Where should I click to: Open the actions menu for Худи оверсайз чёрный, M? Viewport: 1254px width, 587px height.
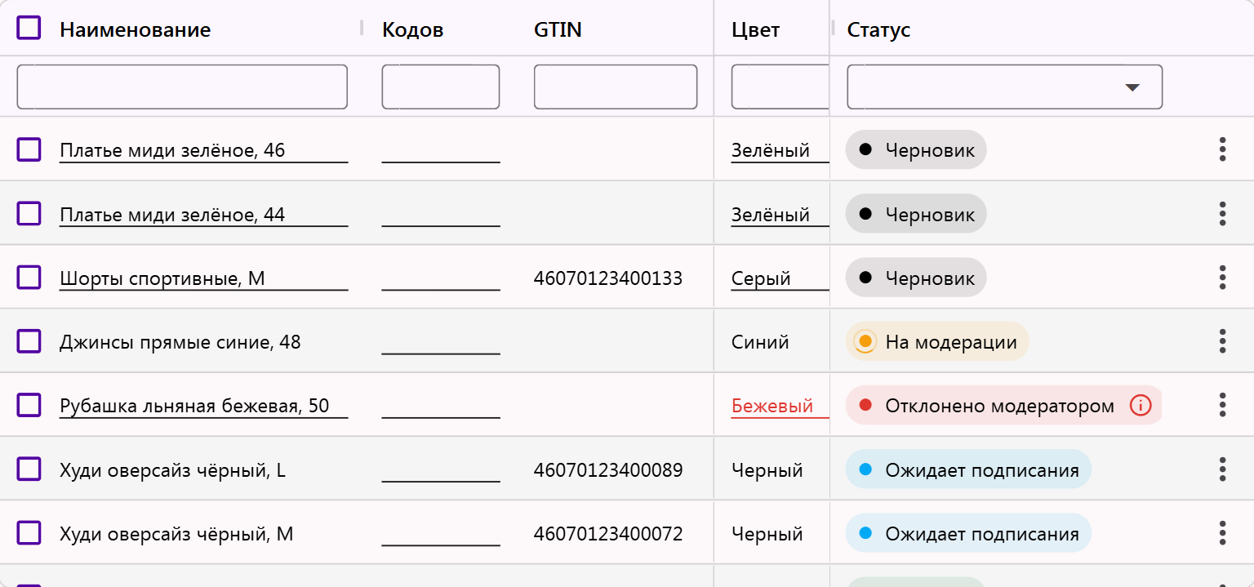(x=1222, y=532)
